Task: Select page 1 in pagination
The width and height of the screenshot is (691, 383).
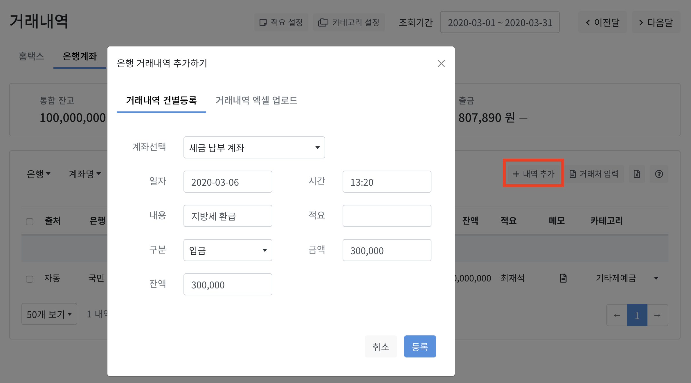Action: pyautogui.click(x=637, y=315)
